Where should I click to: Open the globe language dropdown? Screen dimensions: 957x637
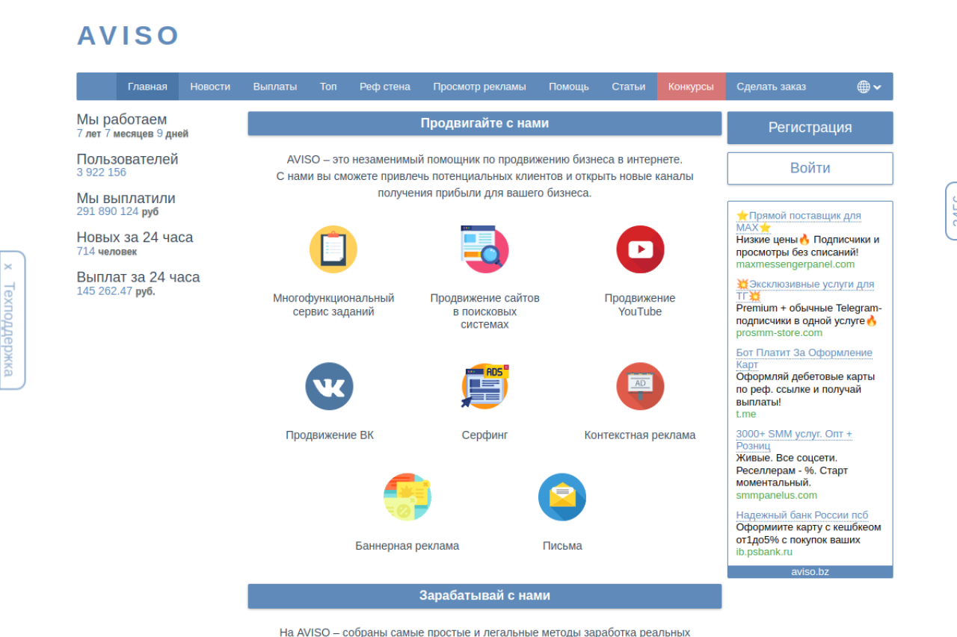[x=869, y=87]
